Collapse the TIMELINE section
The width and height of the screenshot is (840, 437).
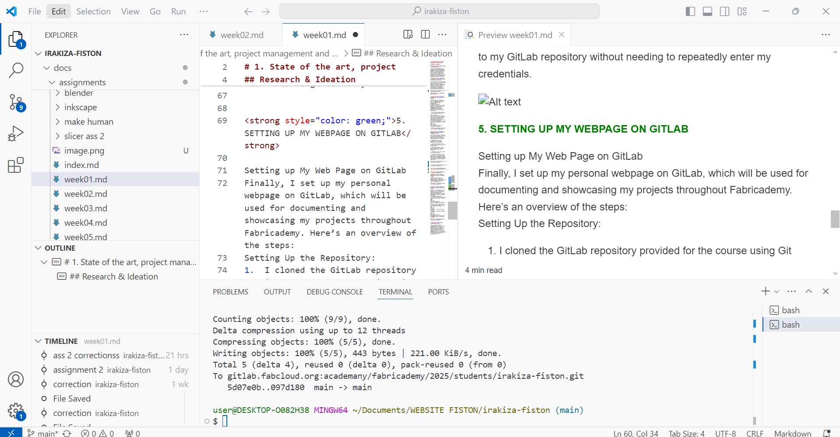(39, 341)
